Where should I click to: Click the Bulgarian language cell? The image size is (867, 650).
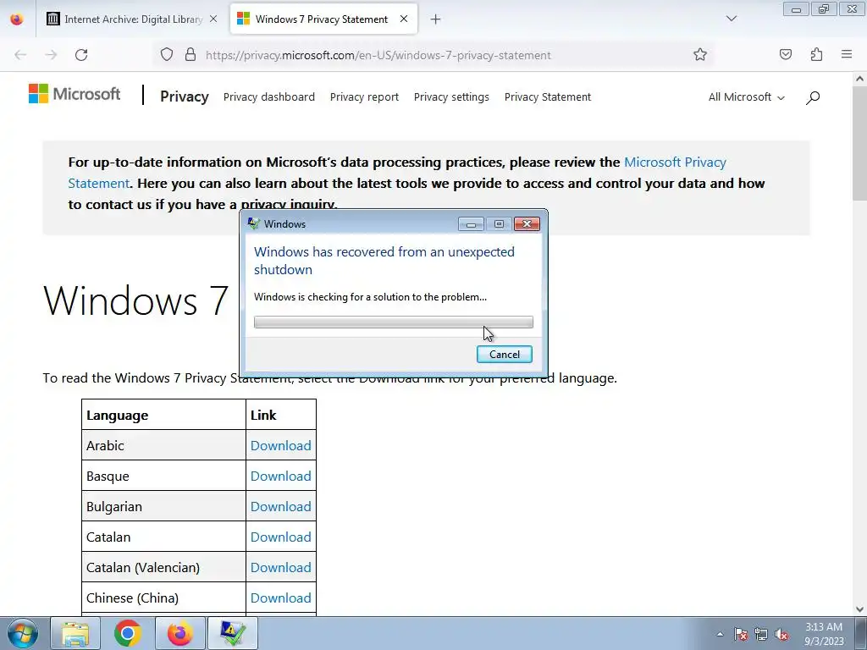[x=163, y=506]
